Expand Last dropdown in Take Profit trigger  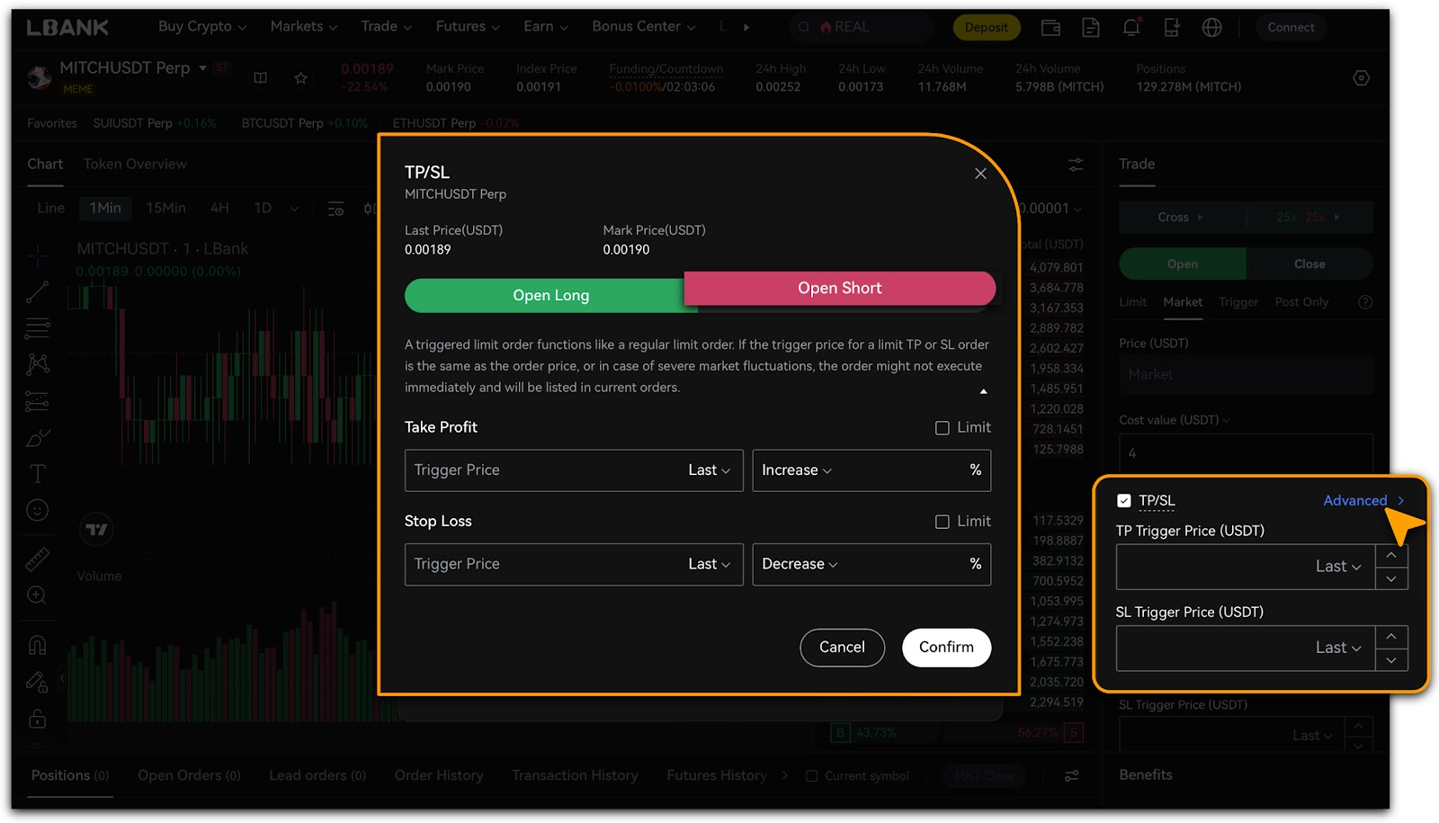coord(709,470)
